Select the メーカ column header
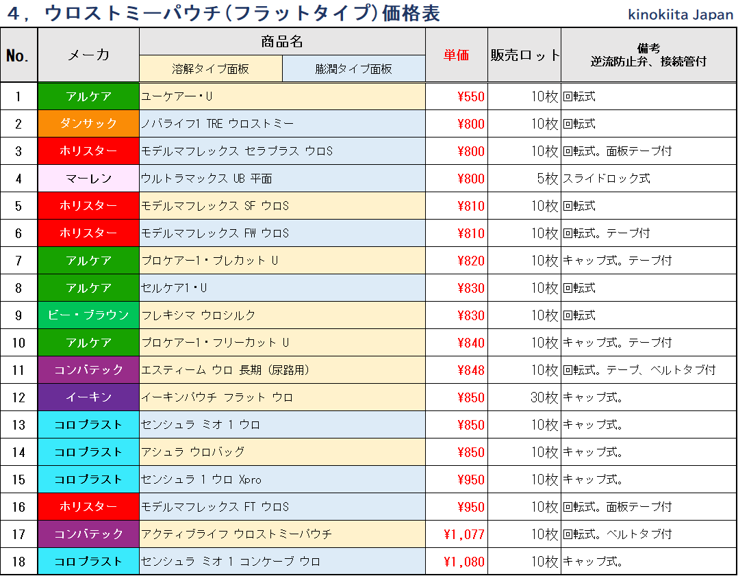 [88, 55]
